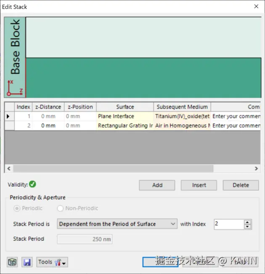Select row 2 via its row header
The image size is (265, 274).
click(9, 125)
